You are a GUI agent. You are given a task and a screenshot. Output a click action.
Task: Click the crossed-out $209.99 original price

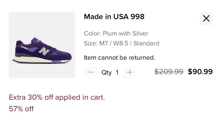pos(169,72)
